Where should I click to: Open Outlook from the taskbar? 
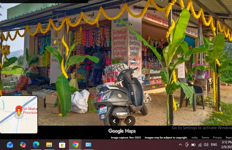point(10,145)
